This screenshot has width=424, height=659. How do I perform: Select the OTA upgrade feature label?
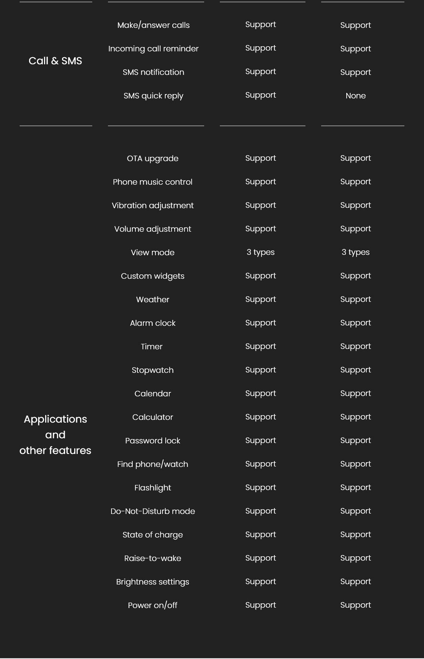click(153, 158)
